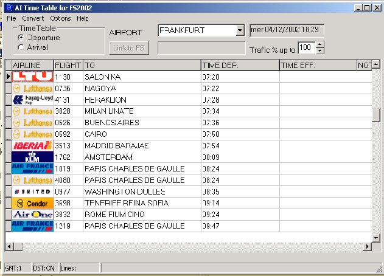Click the Condor airline logo
The height and width of the screenshot is (276, 384).
click(33, 203)
